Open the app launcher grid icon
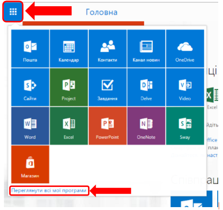The width and height of the screenshot is (223, 210). coord(13,12)
